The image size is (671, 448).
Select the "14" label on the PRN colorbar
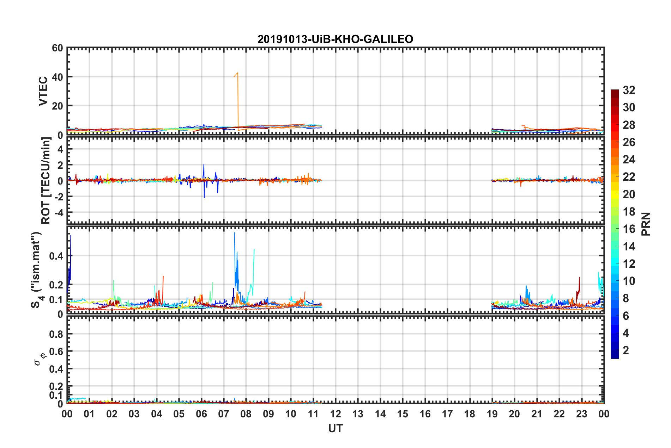coord(629,247)
